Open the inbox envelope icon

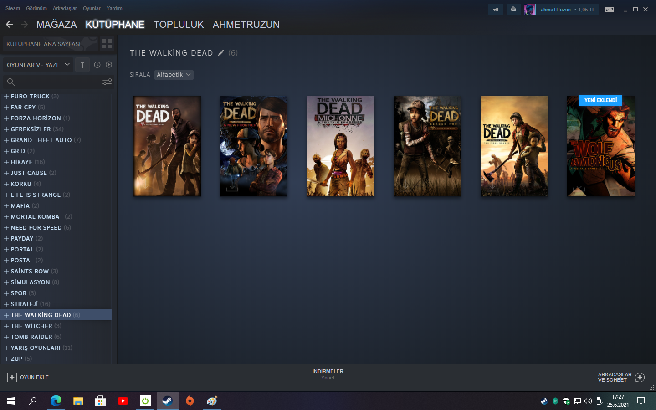tap(513, 9)
